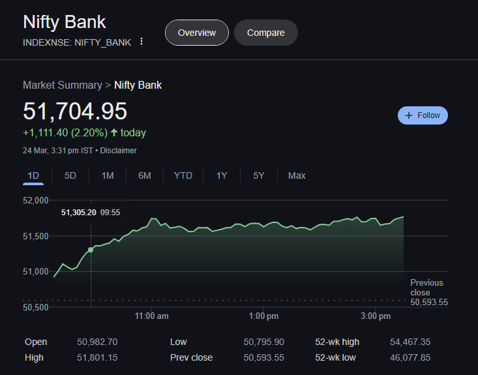Show the YTD chart range

[x=183, y=175]
